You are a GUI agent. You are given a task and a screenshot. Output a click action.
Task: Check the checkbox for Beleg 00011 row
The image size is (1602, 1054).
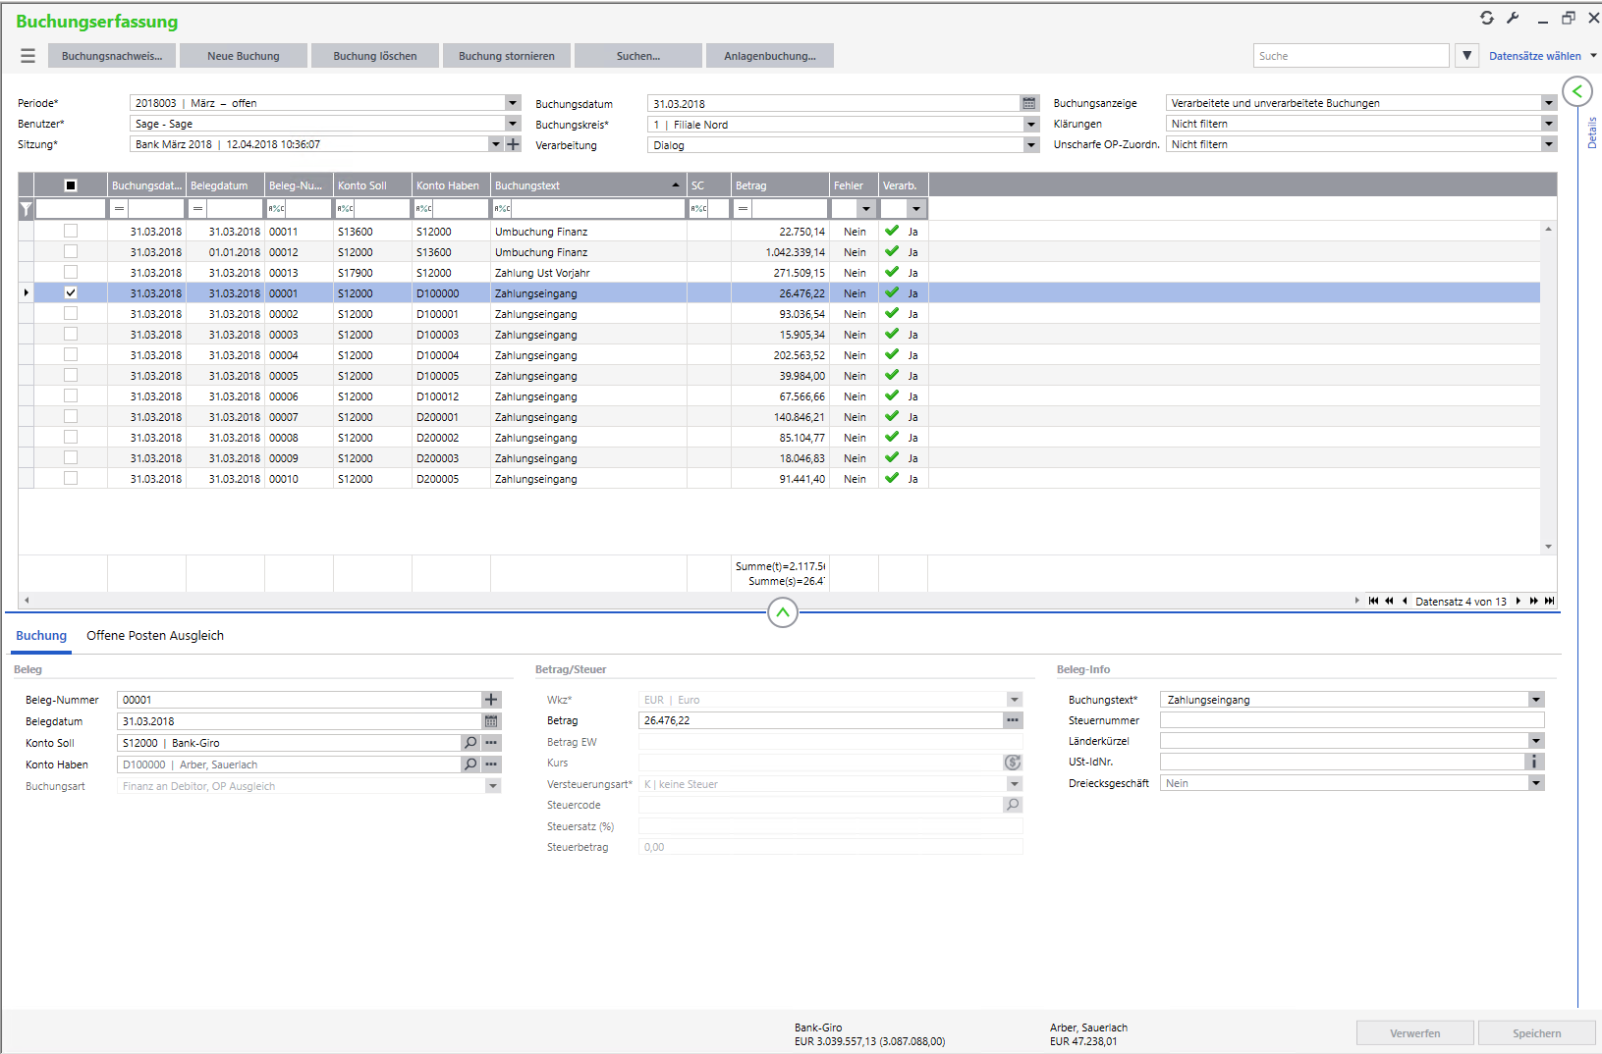click(71, 231)
